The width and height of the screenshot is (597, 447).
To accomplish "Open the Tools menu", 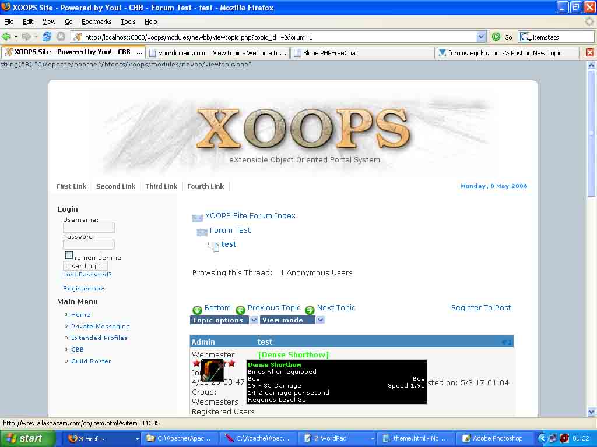I will [x=128, y=22].
